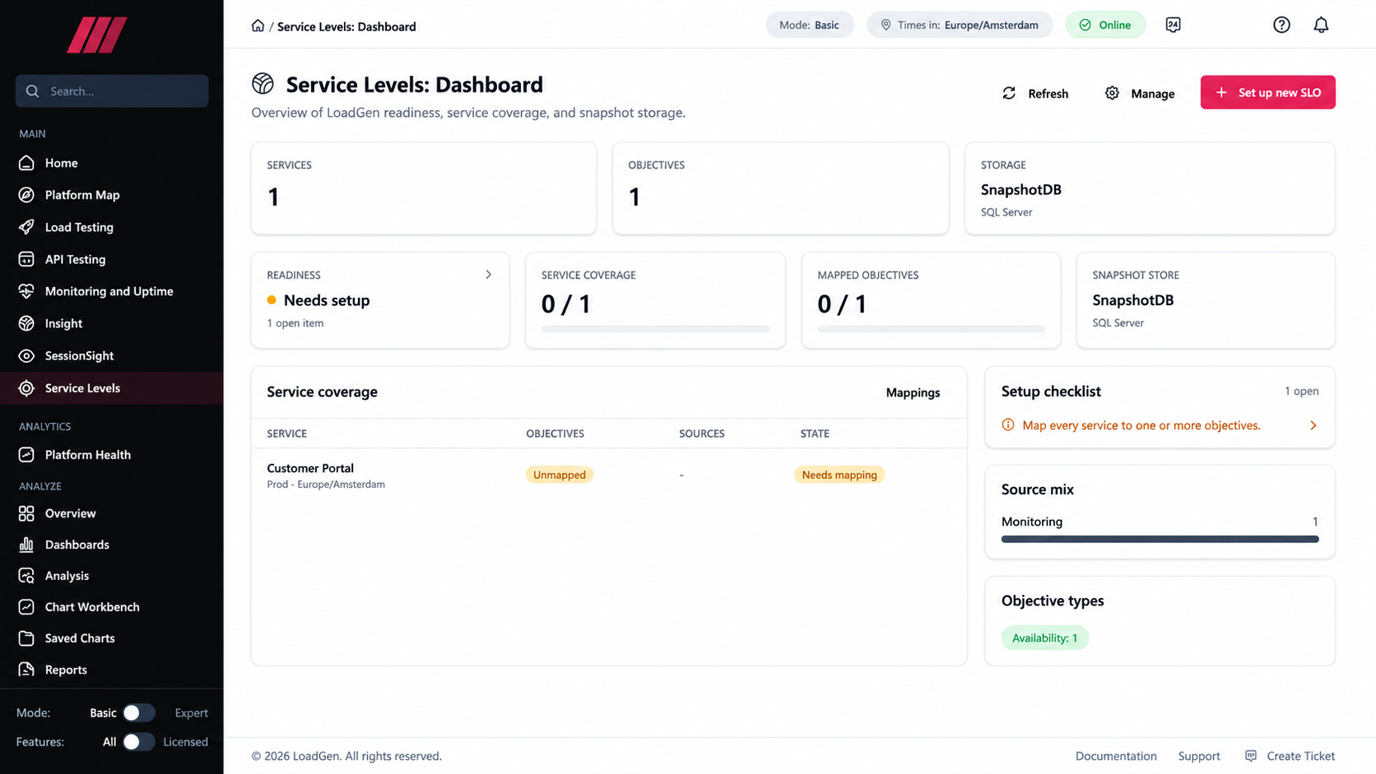Click the SessionSight eye icon
The image size is (1376, 774).
pyautogui.click(x=26, y=355)
